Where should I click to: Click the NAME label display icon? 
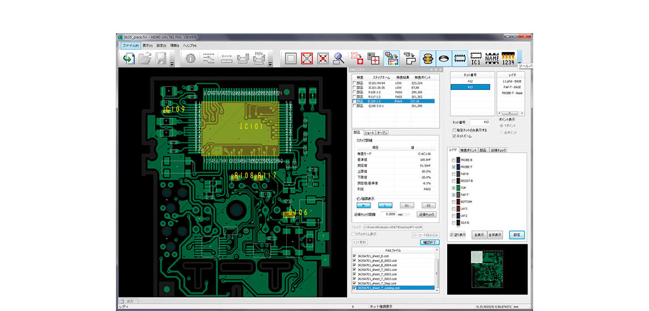click(x=492, y=58)
